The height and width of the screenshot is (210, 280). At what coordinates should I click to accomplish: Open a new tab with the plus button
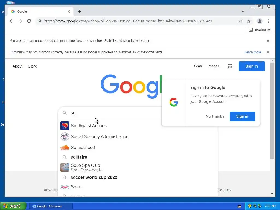[79, 11]
